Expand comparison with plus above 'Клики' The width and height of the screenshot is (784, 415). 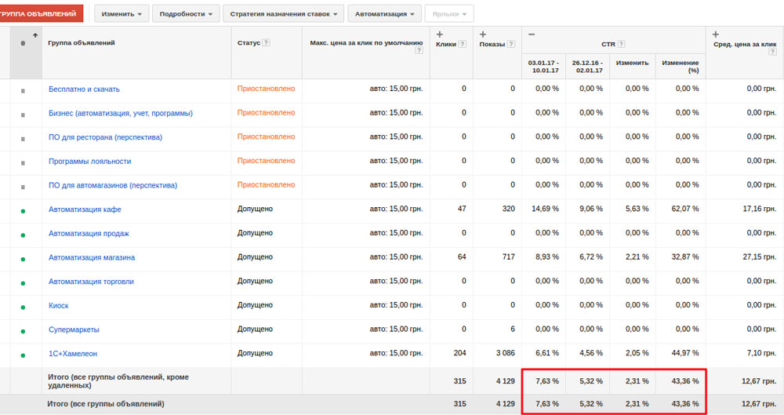440,35
